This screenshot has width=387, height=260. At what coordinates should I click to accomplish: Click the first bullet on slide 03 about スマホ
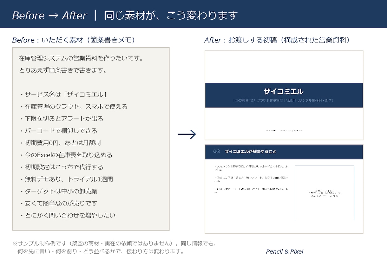[x=252, y=168]
